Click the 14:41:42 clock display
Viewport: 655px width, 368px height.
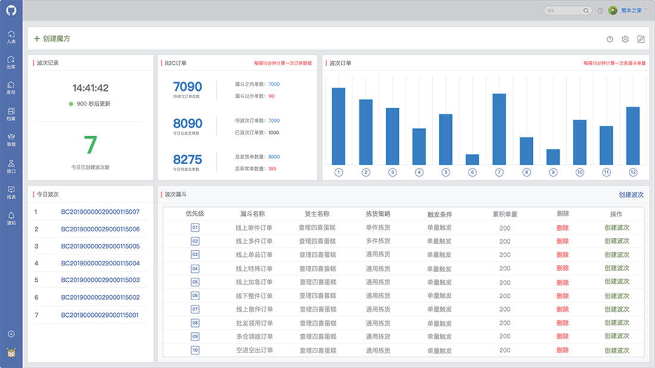point(91,88)
